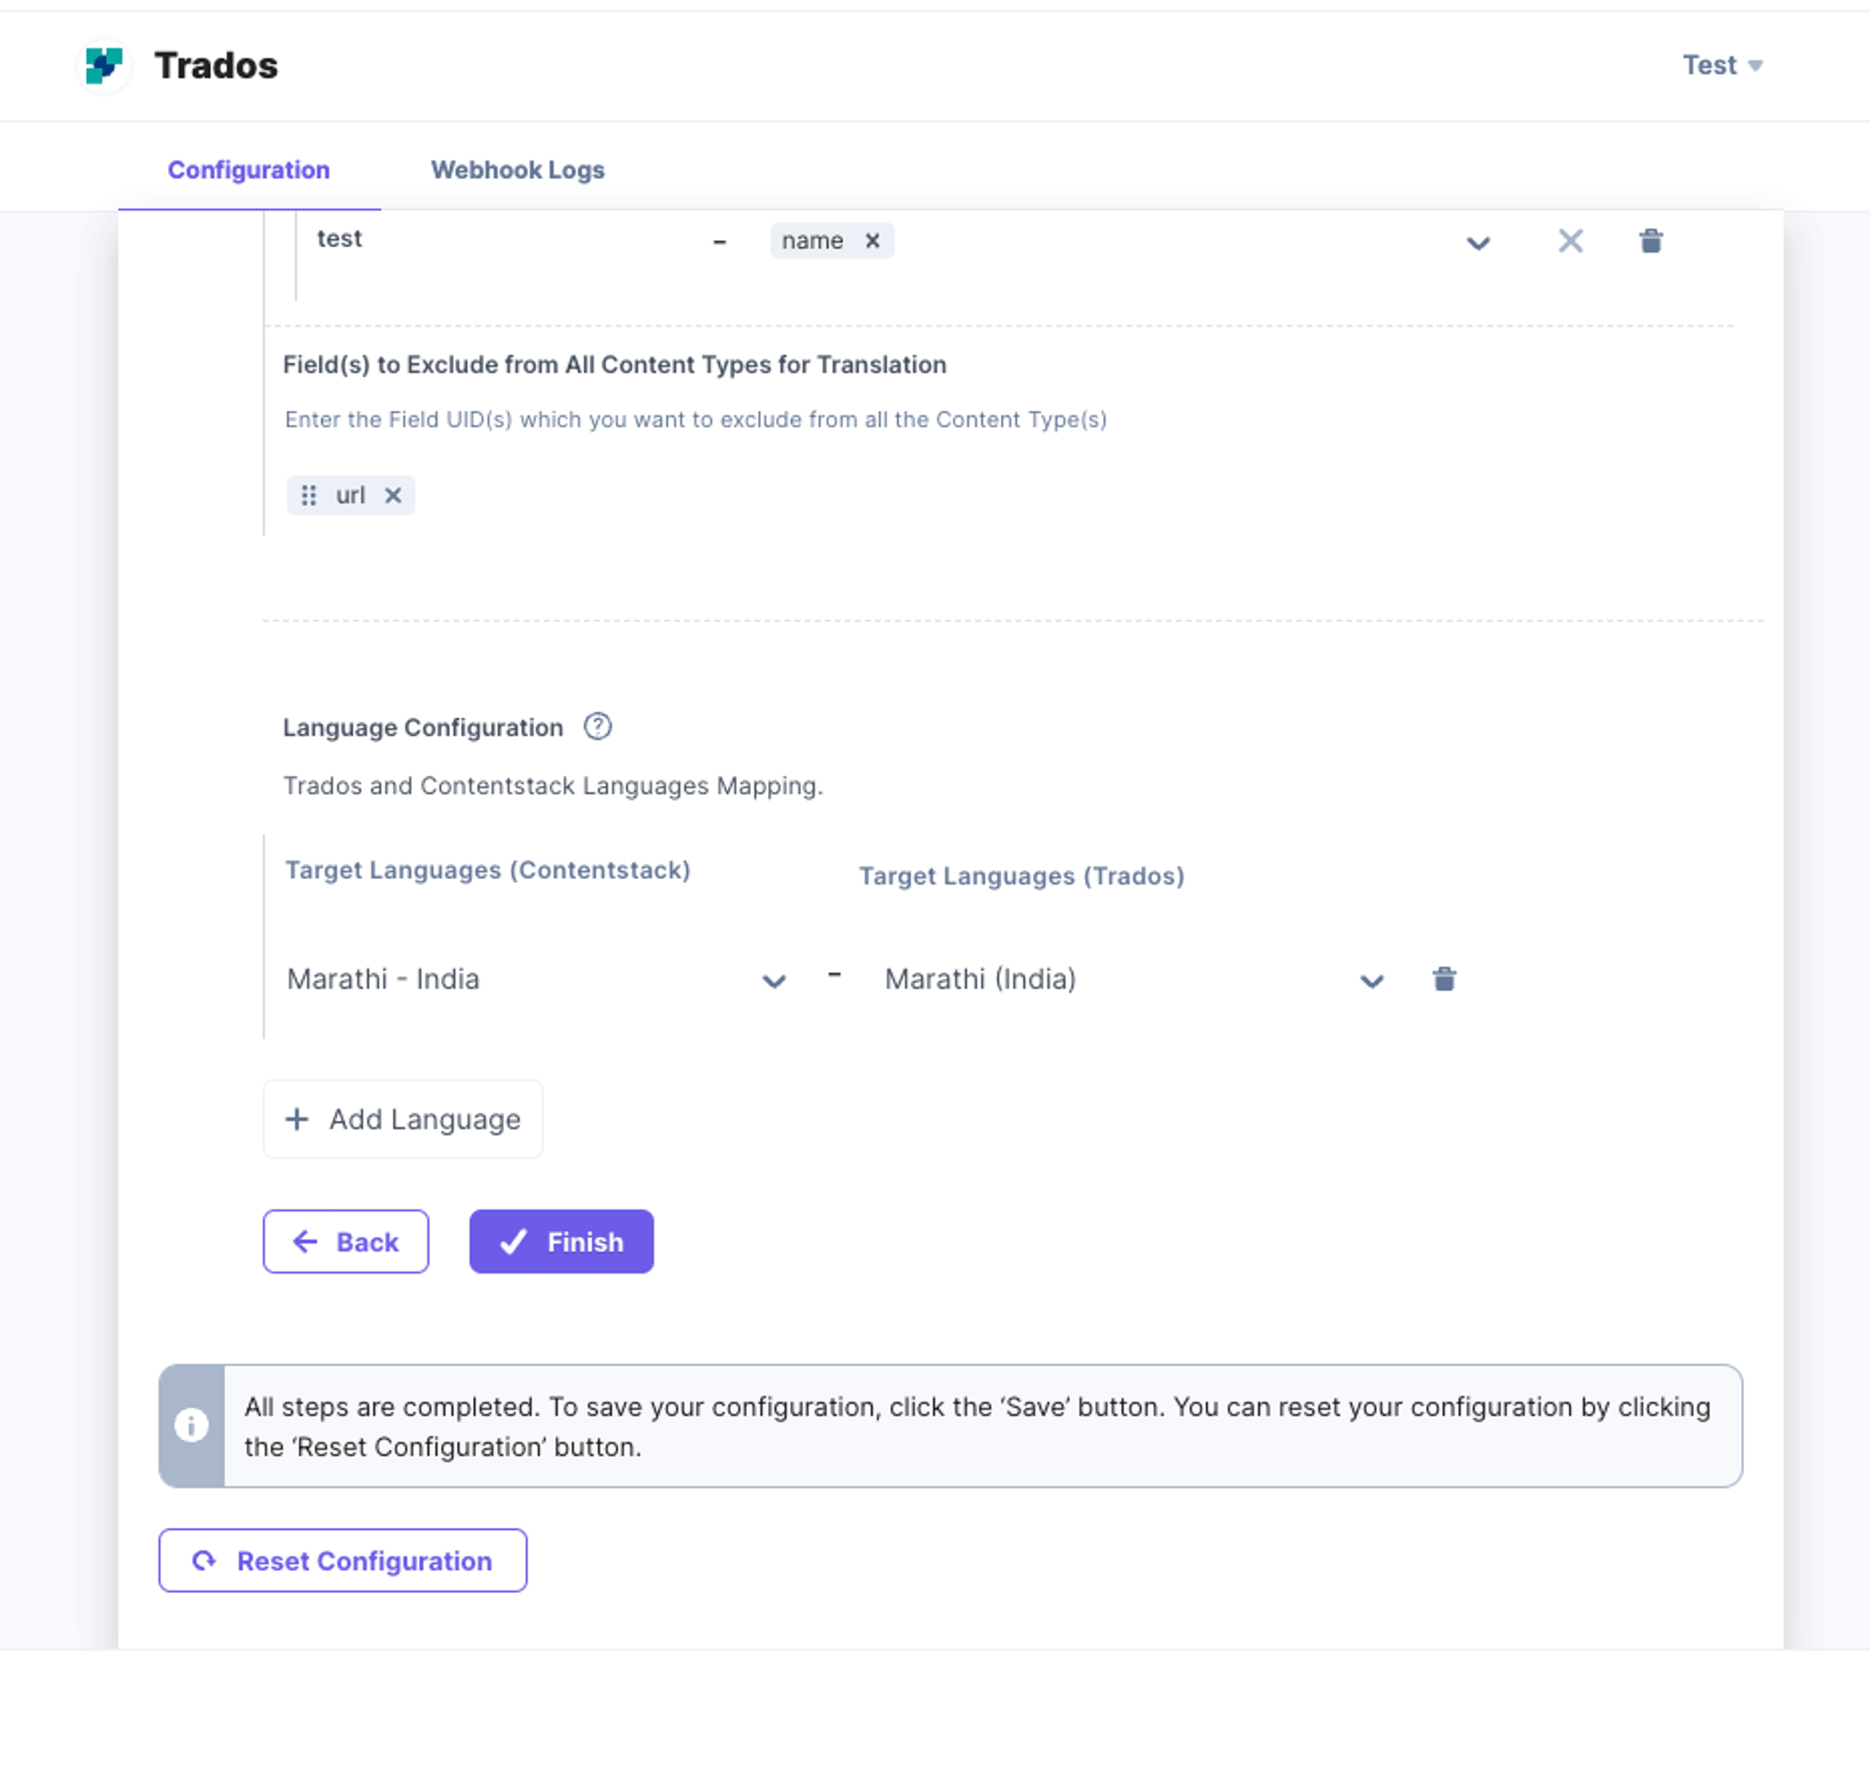
Task: Expand the test fields dropdown chevron
Action: pyautogui.click(x=1477, y=243)
